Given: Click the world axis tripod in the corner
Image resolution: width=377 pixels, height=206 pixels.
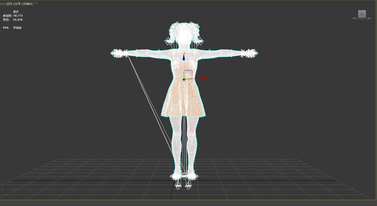Looking at the screenshot, I should point(8,191).
